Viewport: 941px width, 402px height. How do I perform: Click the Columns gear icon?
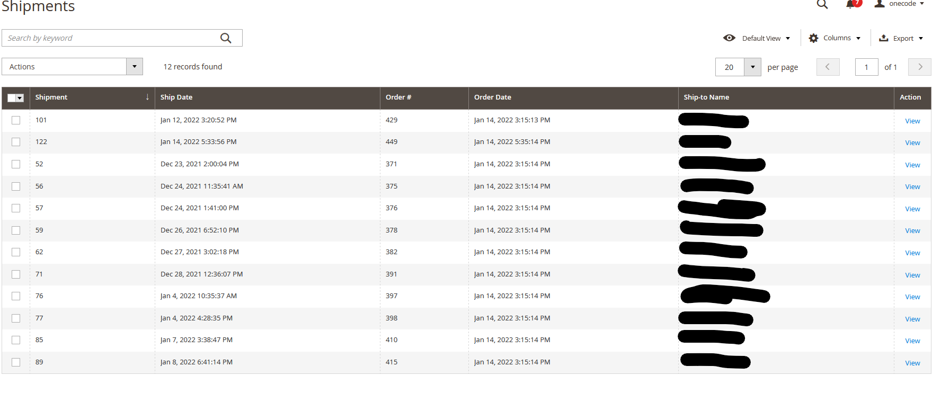pyautogui.click(x=814, y=38)
